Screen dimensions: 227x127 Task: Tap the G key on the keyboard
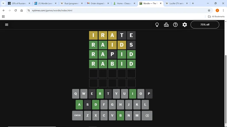(112, 104)
